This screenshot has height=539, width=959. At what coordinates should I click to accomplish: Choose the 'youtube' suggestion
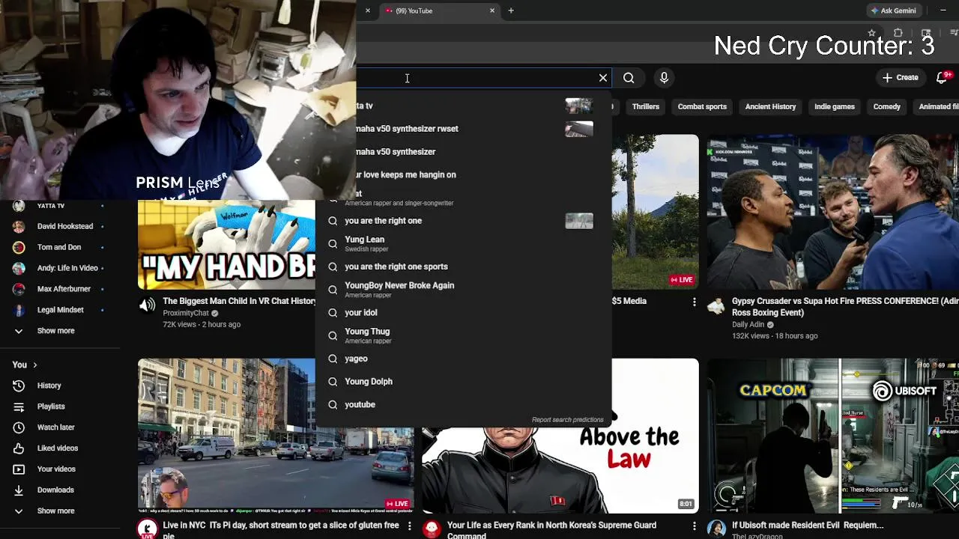(462, 404)
